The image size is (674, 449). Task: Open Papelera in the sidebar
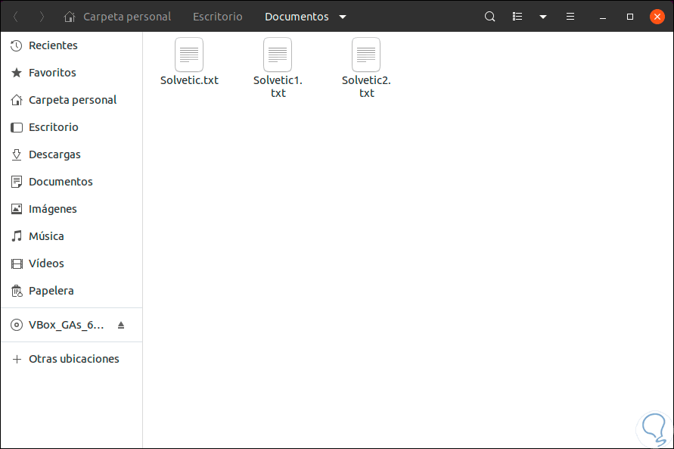tap(51, 292)
